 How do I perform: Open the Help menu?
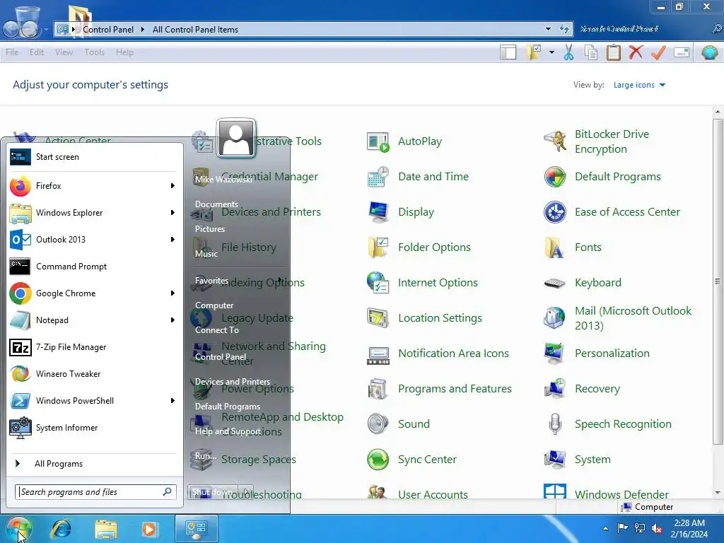[124, 52]
